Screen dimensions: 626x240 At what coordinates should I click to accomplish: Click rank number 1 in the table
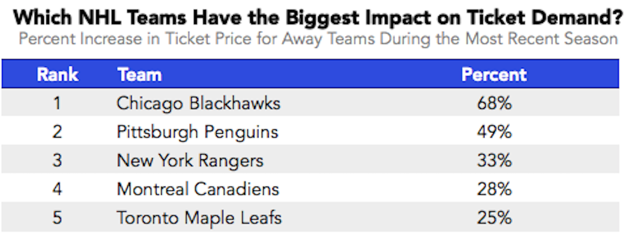point(57,103)
